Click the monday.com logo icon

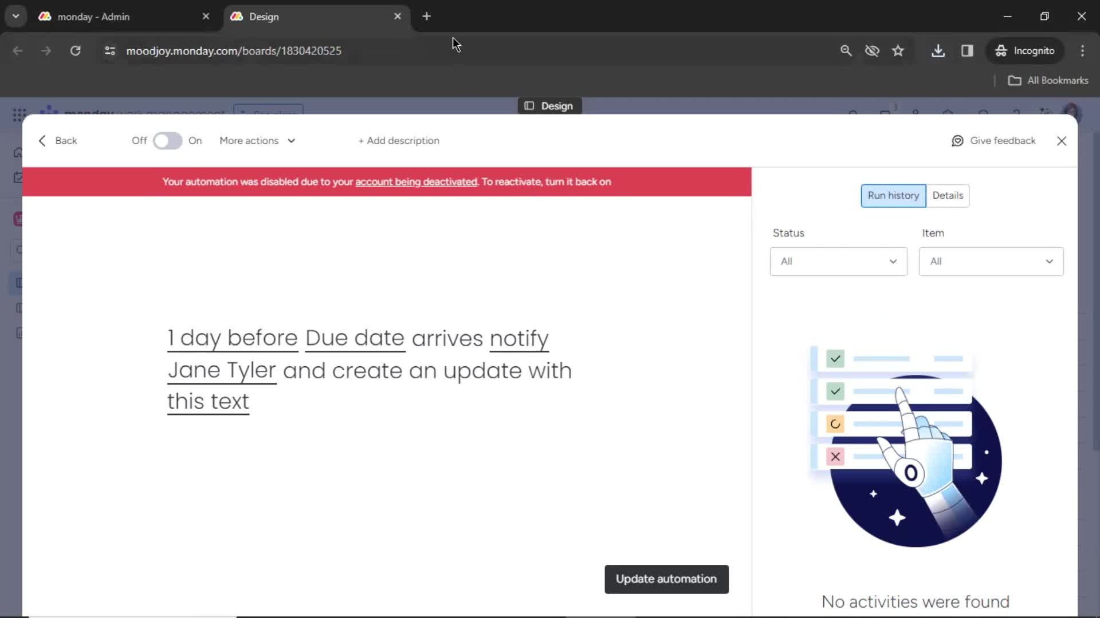48,113
